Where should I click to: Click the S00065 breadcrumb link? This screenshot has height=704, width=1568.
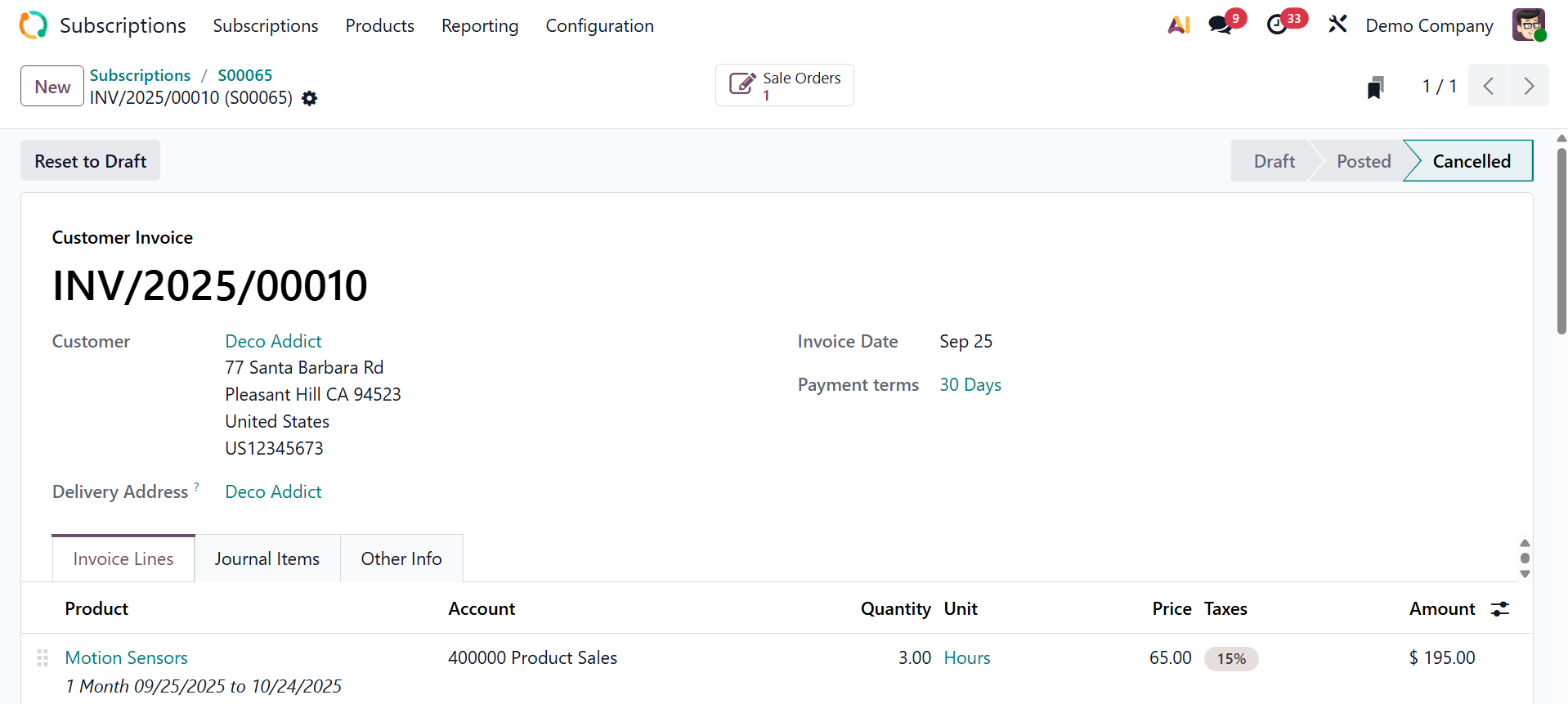[x=244, y=75]
